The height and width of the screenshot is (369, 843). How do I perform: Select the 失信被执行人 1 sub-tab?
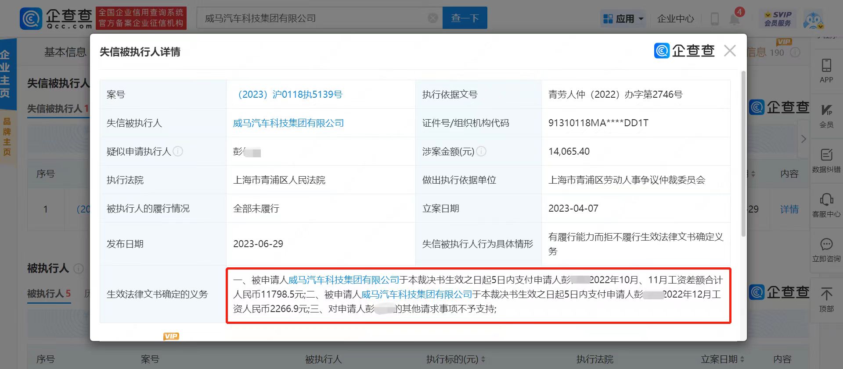click(58, 108)
